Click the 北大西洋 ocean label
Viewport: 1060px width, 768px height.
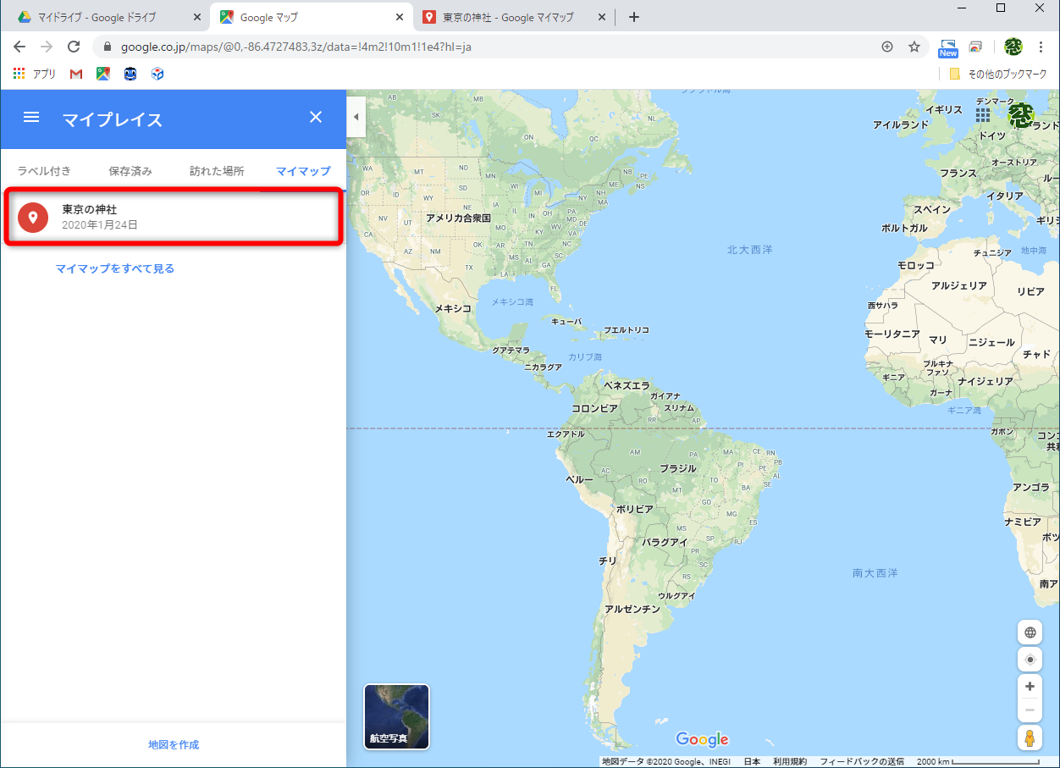coord(750,250)
